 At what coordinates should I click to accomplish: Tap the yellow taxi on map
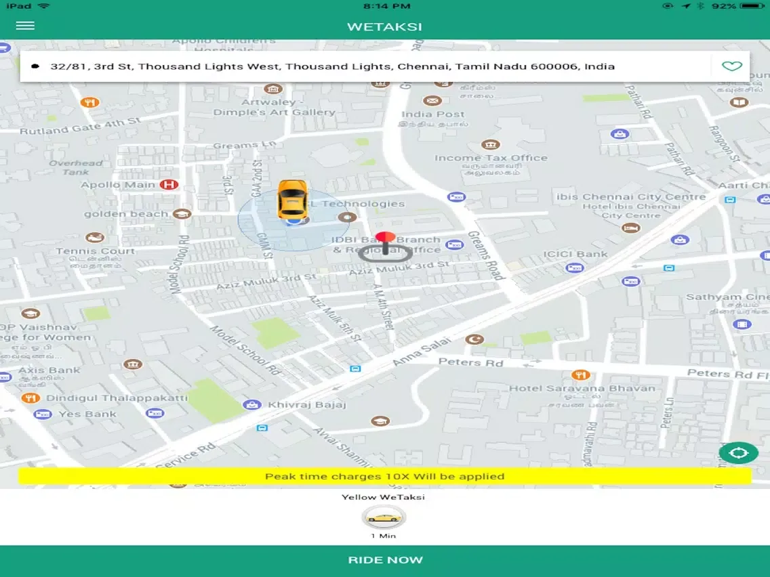click(293, 200)
